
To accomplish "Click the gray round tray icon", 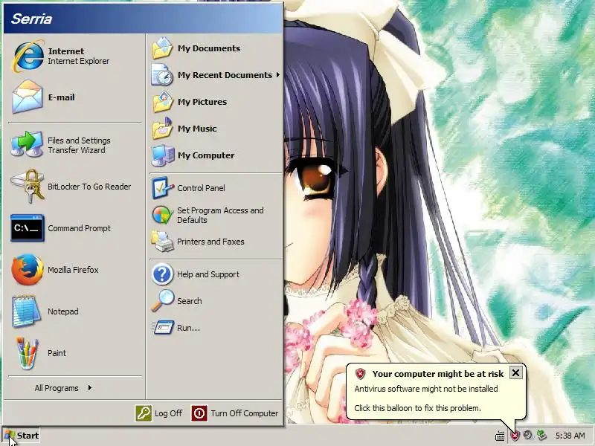I will click(x=527, y=435).
